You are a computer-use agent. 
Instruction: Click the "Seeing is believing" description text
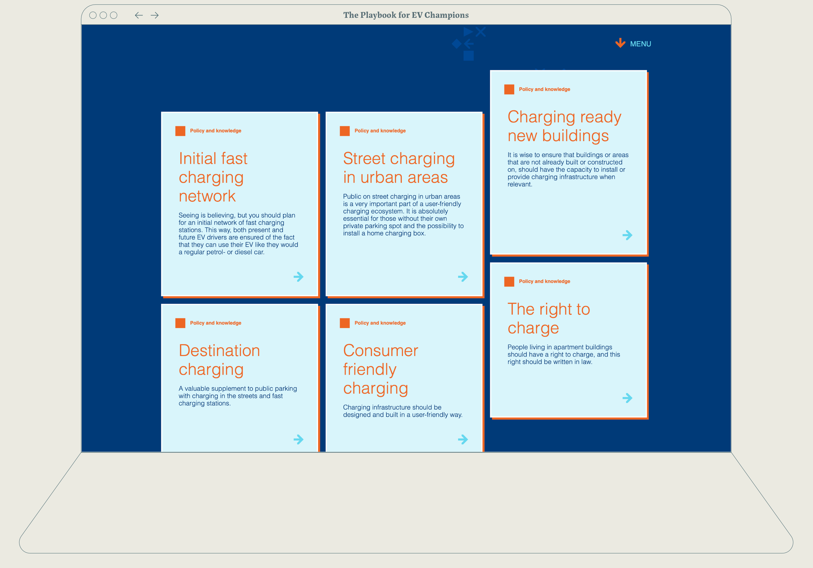click(238, 233)
